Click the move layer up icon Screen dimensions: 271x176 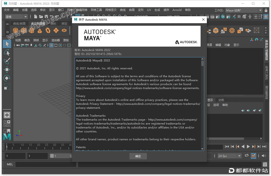pyautogui.click(x=243, y=110)
